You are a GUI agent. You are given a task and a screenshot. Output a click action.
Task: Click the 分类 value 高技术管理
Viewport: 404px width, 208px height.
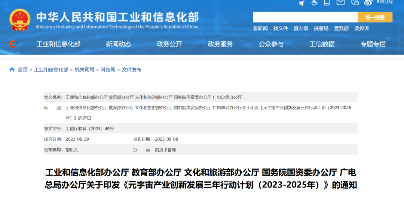tap(165, 150)
